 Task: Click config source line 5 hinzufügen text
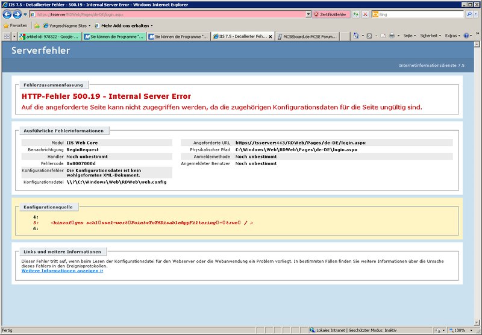[152, 223]
